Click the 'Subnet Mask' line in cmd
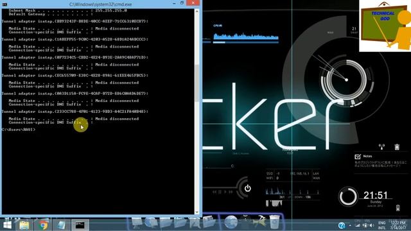Screen dimensions: 411x231 click(68, 10)
